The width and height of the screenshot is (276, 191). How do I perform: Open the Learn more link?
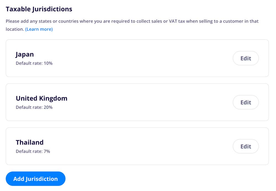(39, 29)
